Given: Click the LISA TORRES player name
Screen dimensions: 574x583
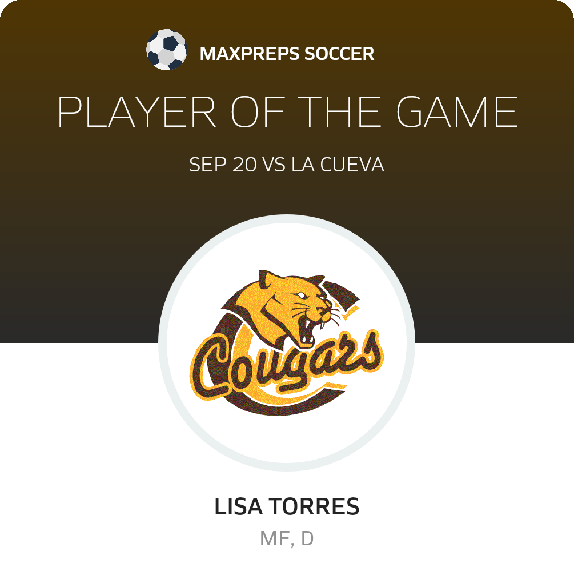Looking at the screenshot, I should pos(287,506).
